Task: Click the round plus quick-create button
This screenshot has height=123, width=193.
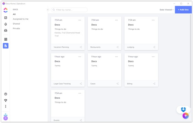Action: pyautogui.click(x=185, y=116)
